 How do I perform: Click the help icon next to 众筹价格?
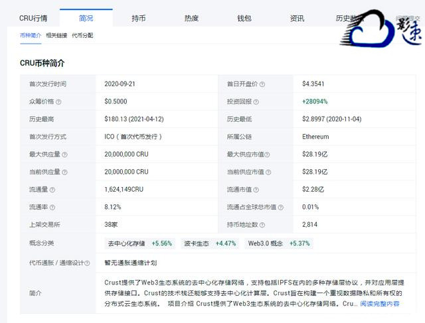[x=58, y=102]
